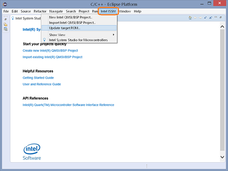Image resolution: width=228 pixels, height=171 pixels.
Task: Choose New Intel QMSI/BSP Project menu entry
Action: tap(79, 17)
